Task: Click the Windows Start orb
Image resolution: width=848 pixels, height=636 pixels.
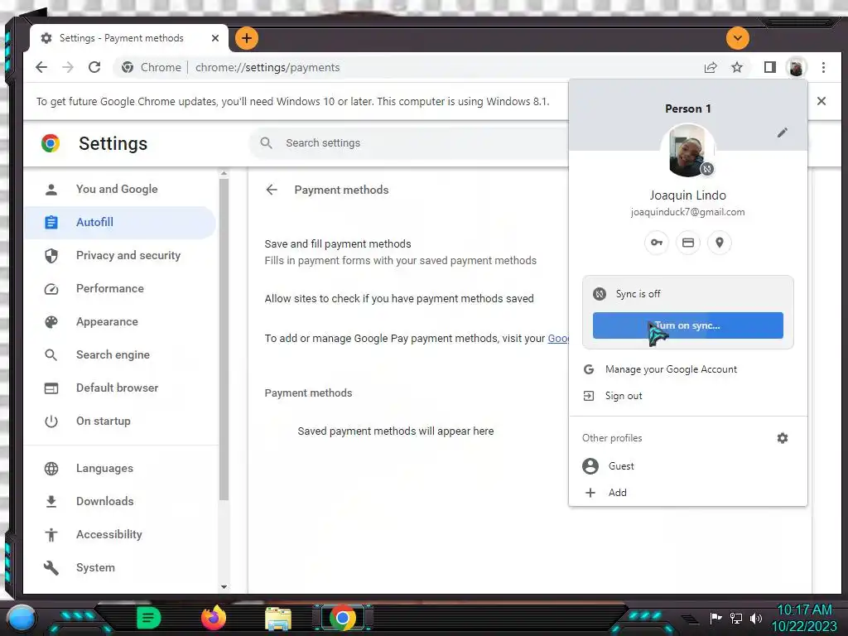Action: coord(22,618)
